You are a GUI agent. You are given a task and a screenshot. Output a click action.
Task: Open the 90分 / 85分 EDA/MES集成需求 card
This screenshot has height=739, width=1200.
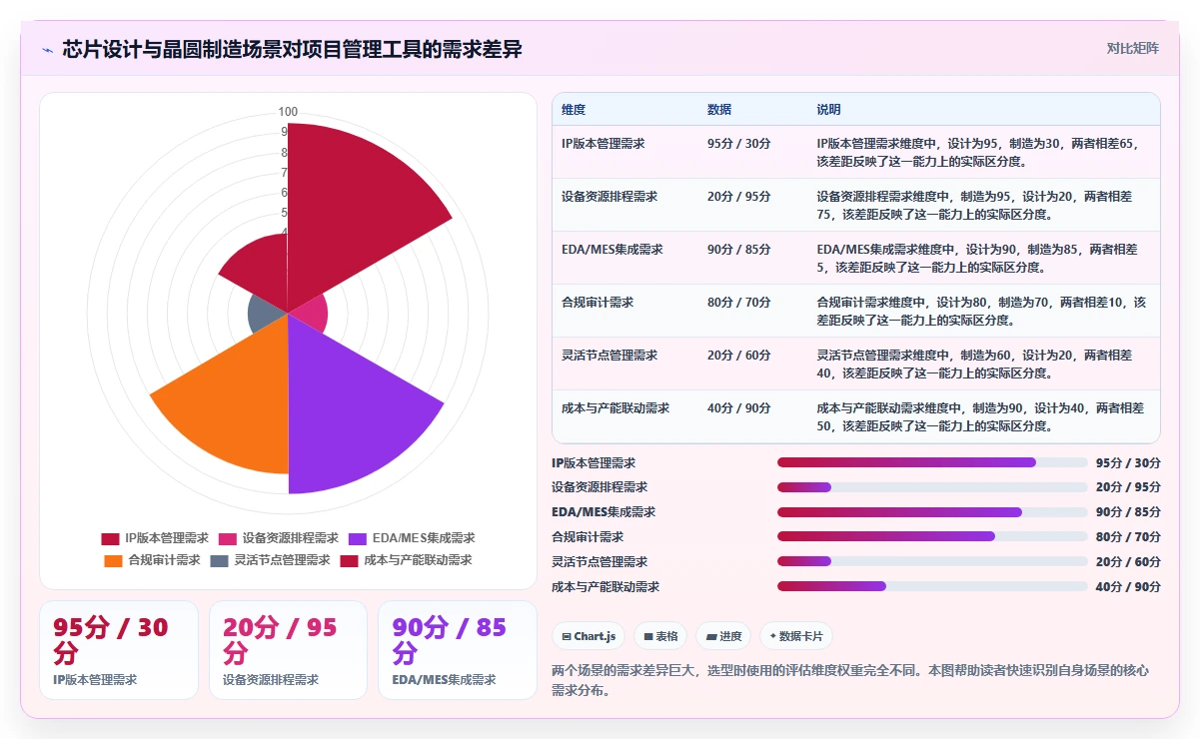tap(458, 650)
